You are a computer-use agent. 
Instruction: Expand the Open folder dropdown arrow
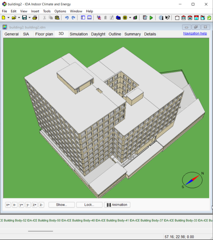pos(19,18)
